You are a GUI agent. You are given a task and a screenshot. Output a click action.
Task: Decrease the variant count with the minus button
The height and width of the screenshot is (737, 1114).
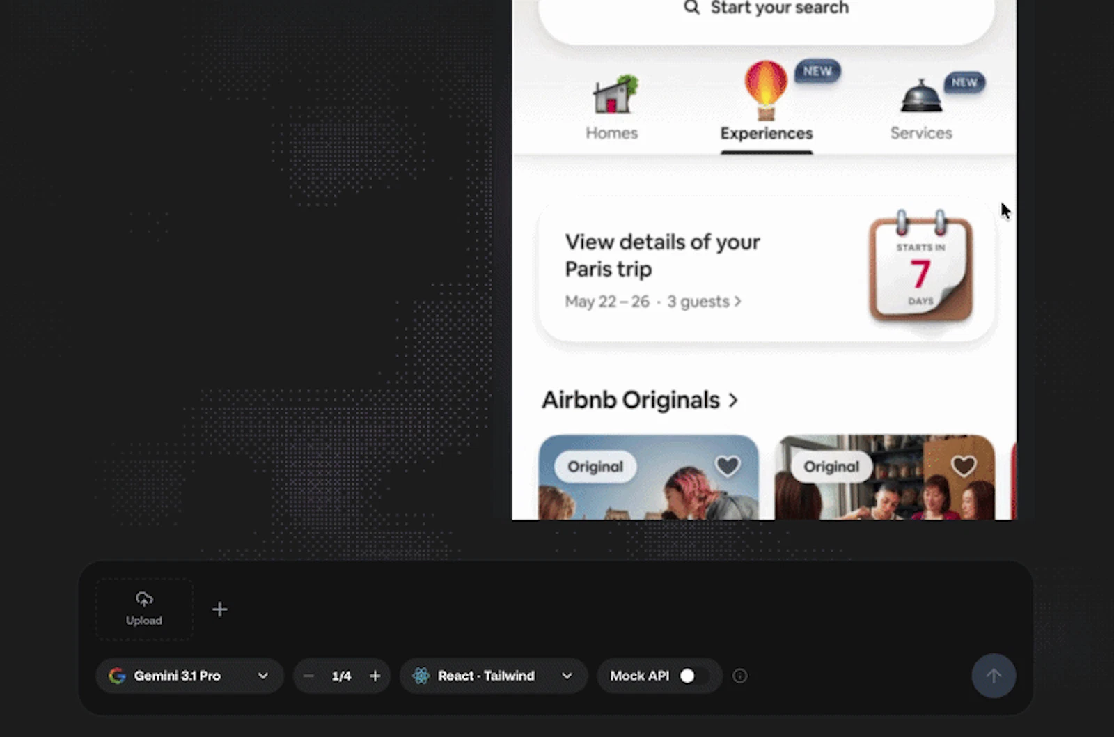click(x=308, y=676)
